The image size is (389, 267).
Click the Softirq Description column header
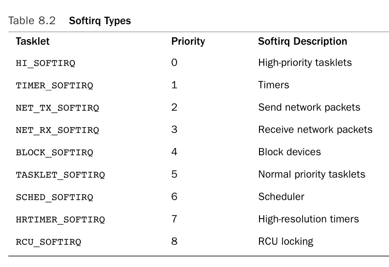point(303,42)
